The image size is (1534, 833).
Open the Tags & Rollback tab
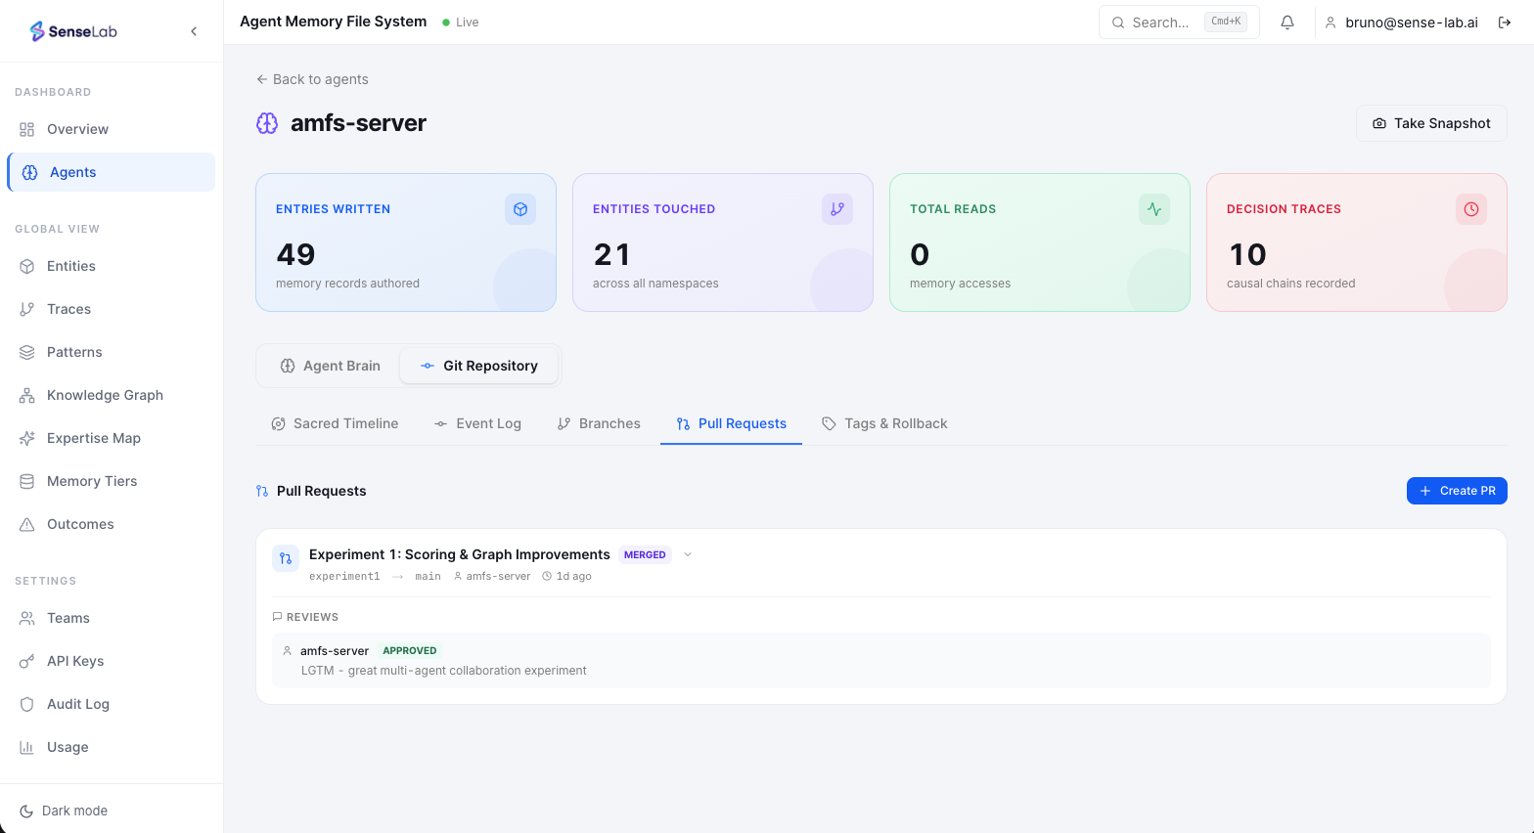[x=884, y=423]
